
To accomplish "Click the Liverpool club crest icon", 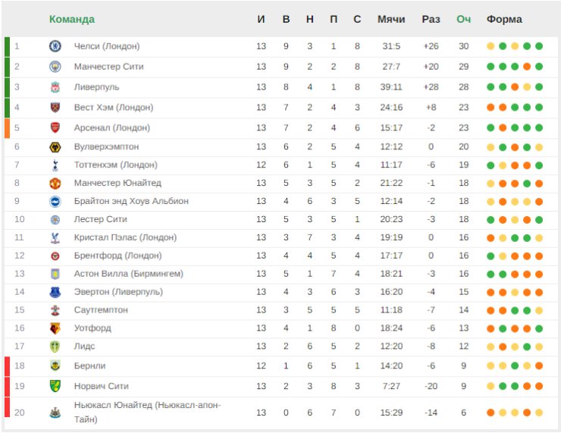I will (55, 87).
